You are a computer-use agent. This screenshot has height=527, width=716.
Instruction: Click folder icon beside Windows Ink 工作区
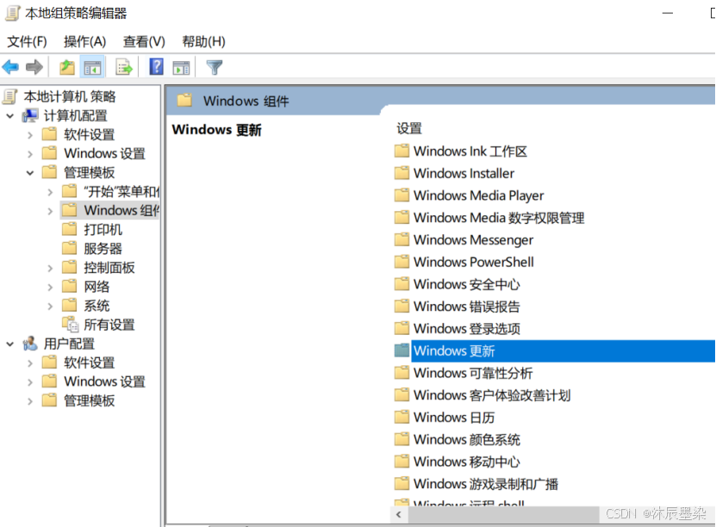[x=402, y=151]
